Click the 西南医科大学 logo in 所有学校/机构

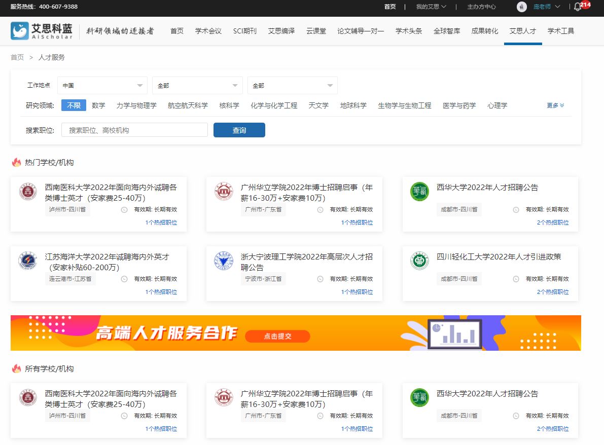(28, 398)
